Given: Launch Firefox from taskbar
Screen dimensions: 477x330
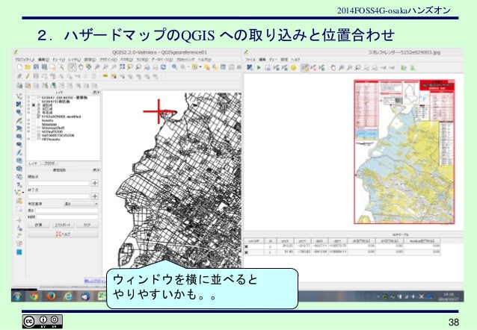Looking at the screenshot, I should (51, 296).
